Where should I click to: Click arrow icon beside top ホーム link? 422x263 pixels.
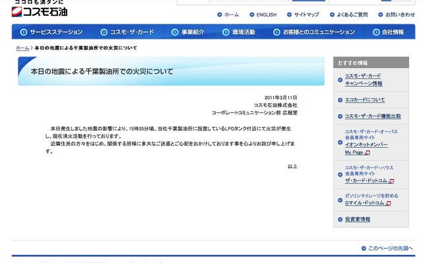pos(220,14)
